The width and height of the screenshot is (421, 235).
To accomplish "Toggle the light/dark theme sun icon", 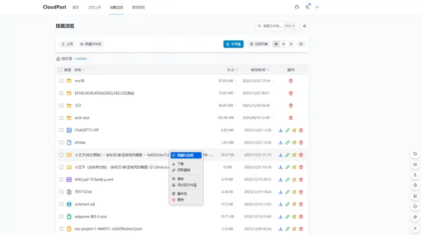I will pos(317,7).
